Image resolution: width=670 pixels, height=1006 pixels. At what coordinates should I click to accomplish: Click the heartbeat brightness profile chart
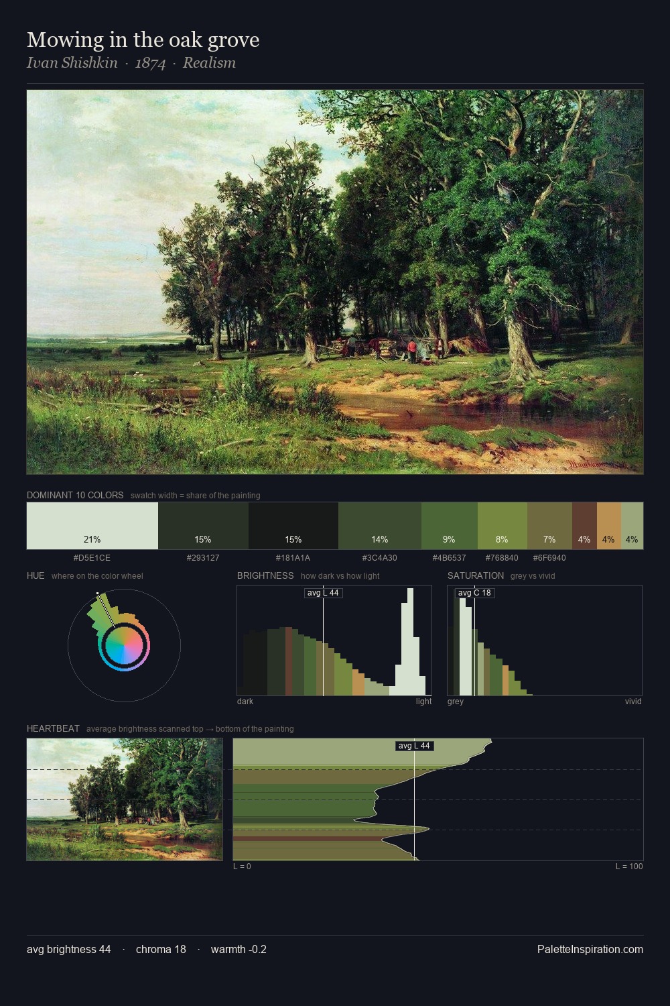(x=438, y=799)
